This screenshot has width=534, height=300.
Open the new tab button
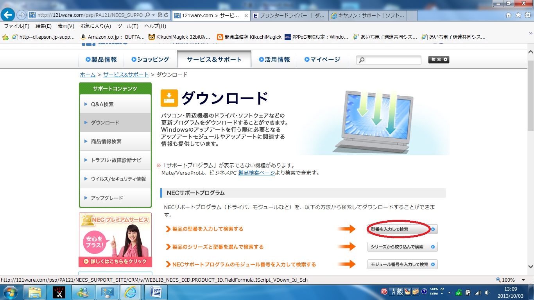click(412, 16)
